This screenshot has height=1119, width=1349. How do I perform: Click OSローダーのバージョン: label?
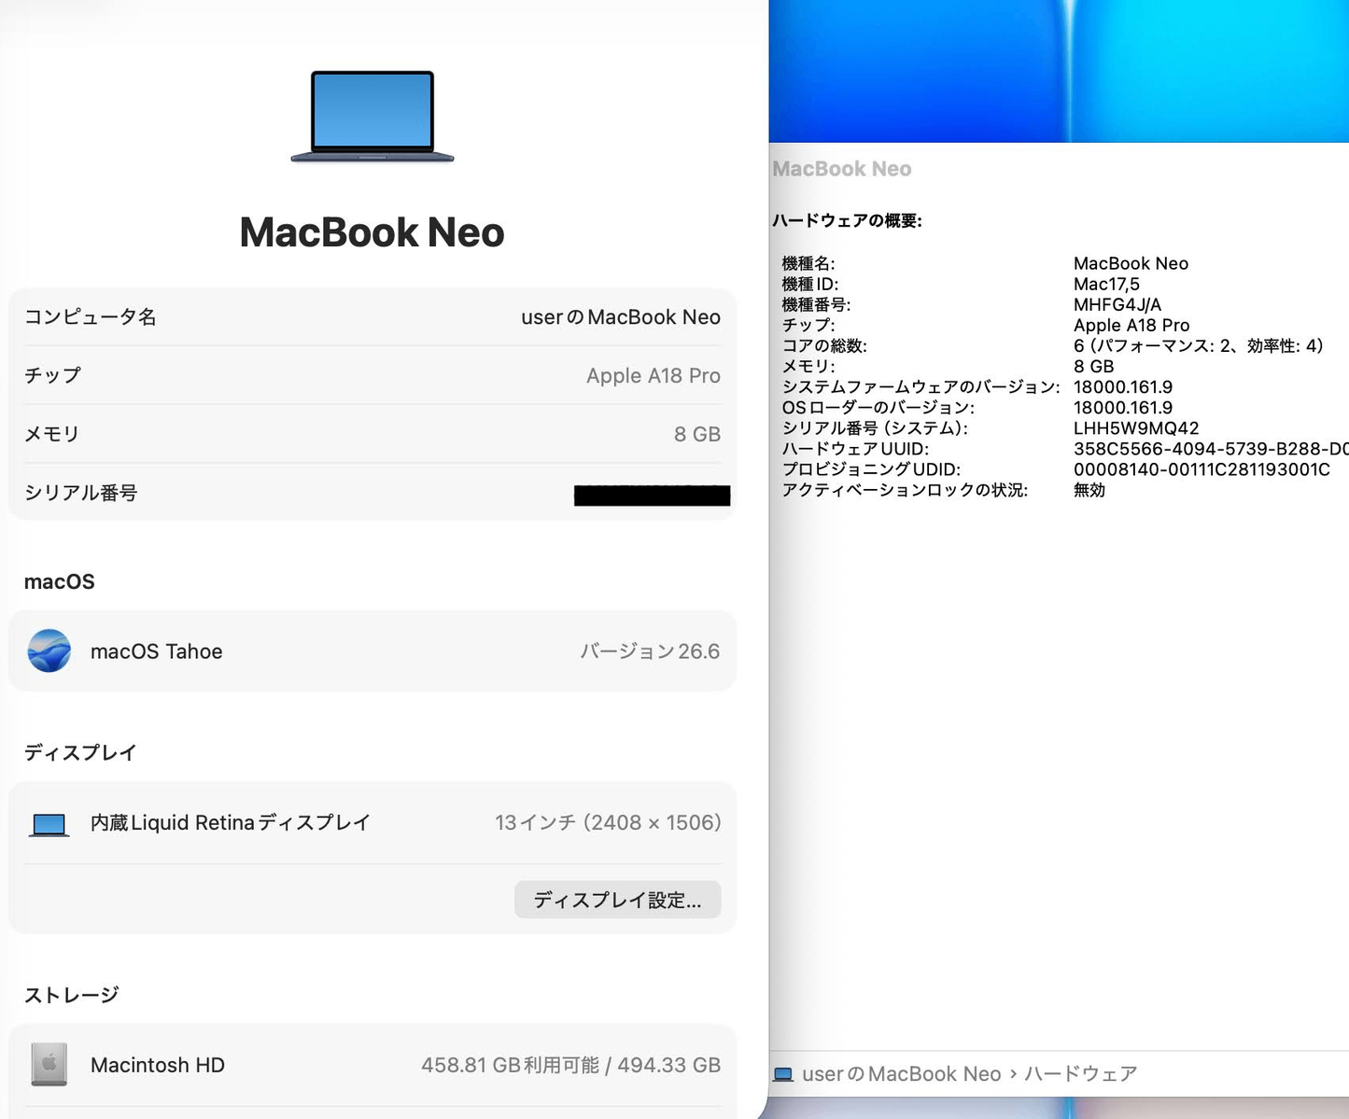(878, 408)
